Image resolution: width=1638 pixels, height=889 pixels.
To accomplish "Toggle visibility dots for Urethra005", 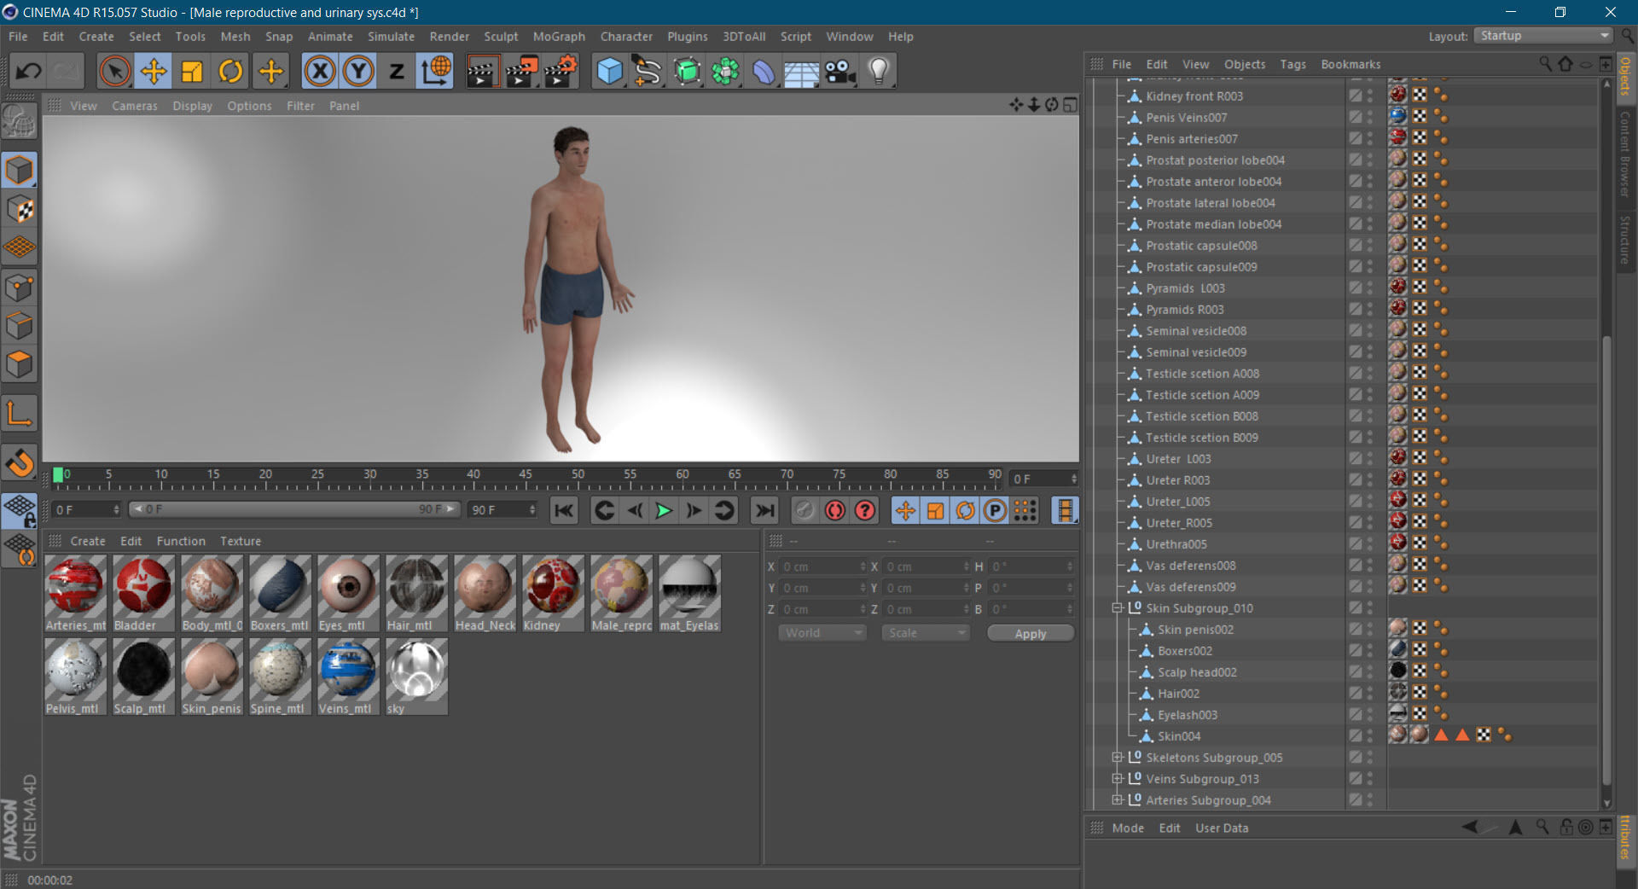I will pyautogui.click(x=1370, y=544).
